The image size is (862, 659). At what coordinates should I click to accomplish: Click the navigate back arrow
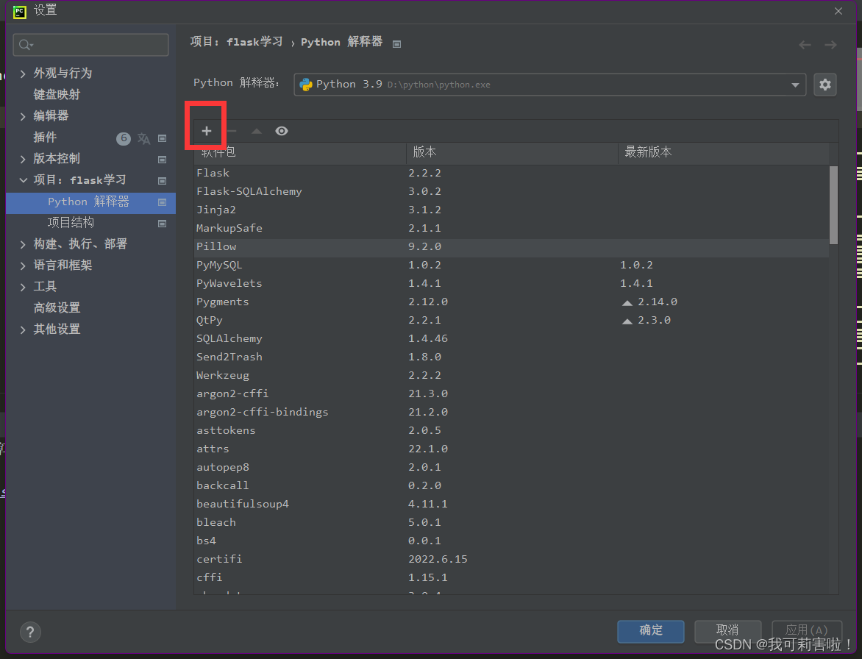point(805,45)
